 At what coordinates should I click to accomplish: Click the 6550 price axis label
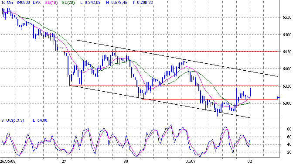click(x=287, y=17)
